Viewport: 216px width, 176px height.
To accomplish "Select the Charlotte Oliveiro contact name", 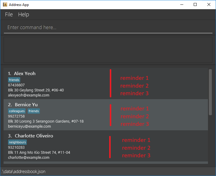I will tap(34, 136).
